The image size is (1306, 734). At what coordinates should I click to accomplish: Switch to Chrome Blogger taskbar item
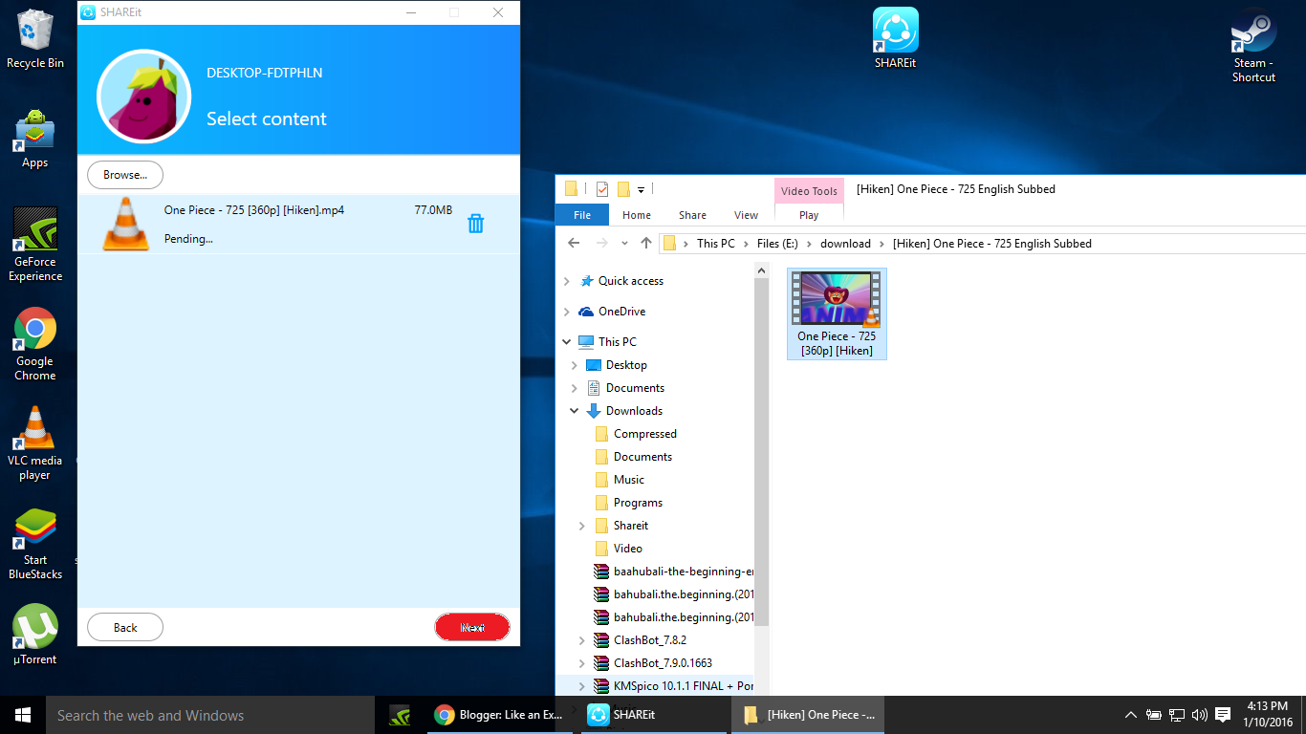(x=498, y=715)
